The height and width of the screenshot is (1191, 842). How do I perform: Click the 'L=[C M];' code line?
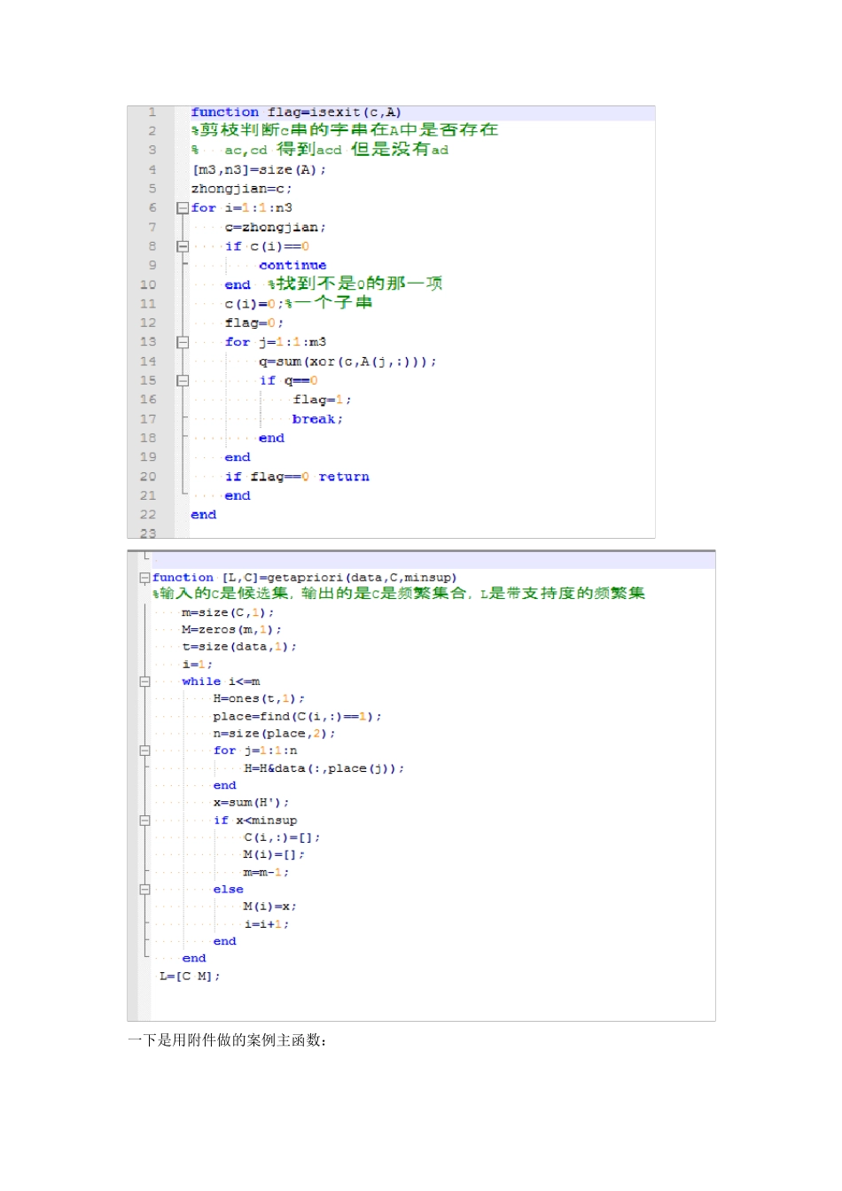(x=190, y=976)
